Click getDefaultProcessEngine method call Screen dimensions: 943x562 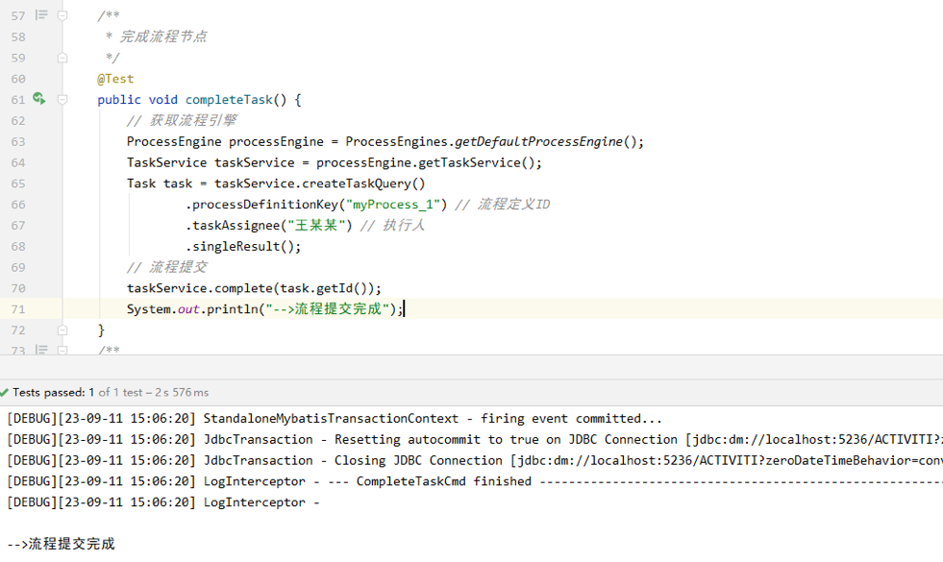point(538,142)
